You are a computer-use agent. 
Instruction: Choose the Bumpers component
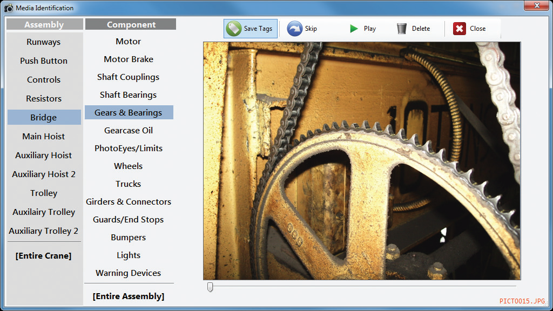129,238
